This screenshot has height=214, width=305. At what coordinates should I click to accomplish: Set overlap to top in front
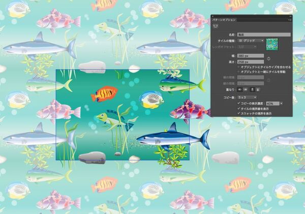pyautogui.click(x=252, y=89)
